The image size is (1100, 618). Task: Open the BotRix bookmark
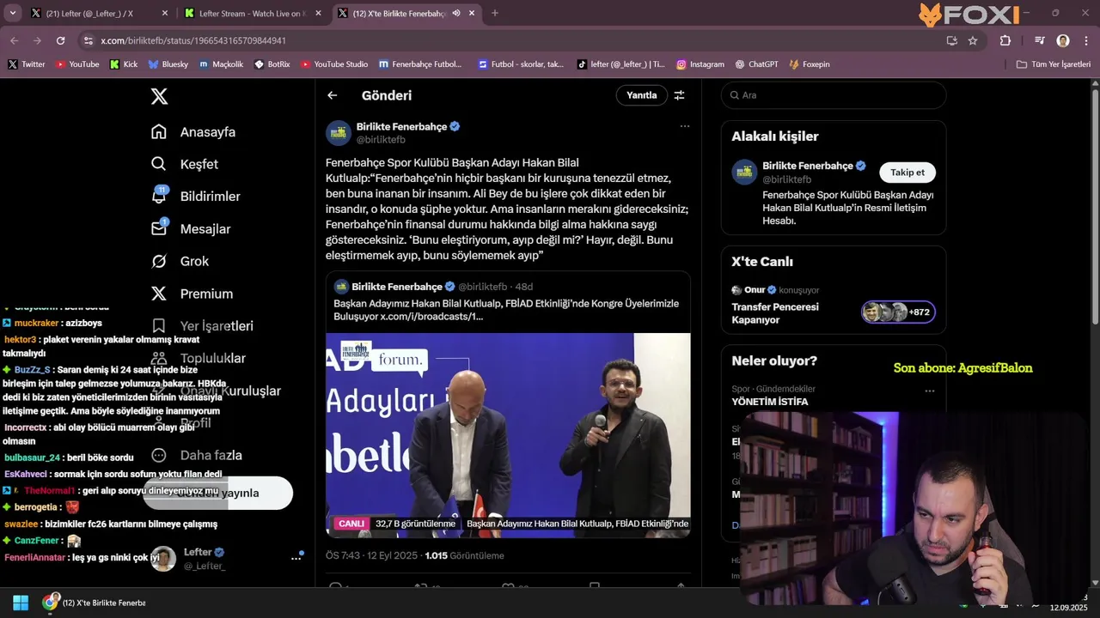point(272,64)
